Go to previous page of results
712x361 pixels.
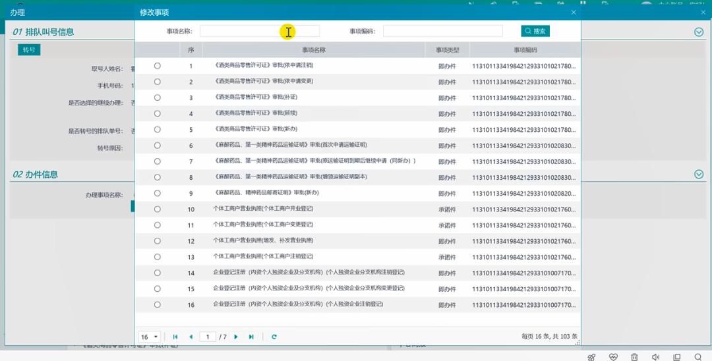[191, 337]
